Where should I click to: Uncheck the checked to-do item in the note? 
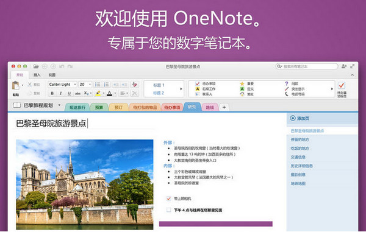[x=168, y=199]
